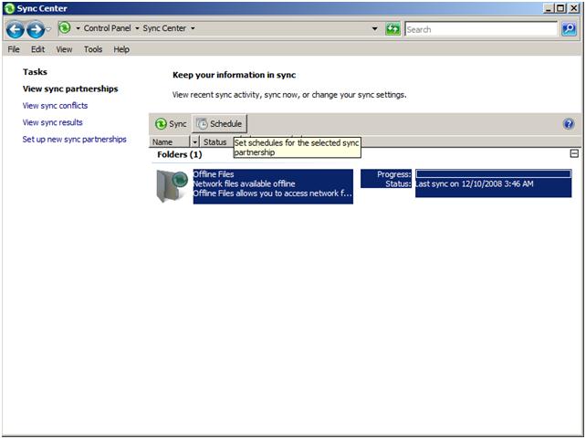The height and width of the screenshot is (439, 586).
Task: Click the green Sync toolbar icon
Action: coord(161,123)
